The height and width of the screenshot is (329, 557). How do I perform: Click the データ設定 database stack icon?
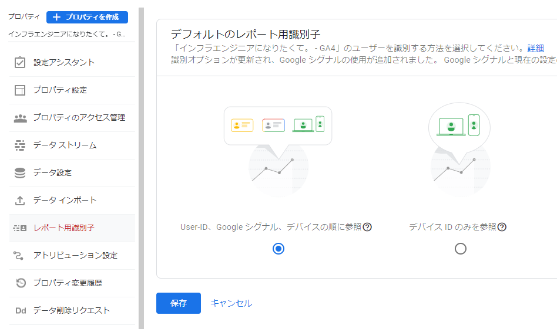pos(20,172)
